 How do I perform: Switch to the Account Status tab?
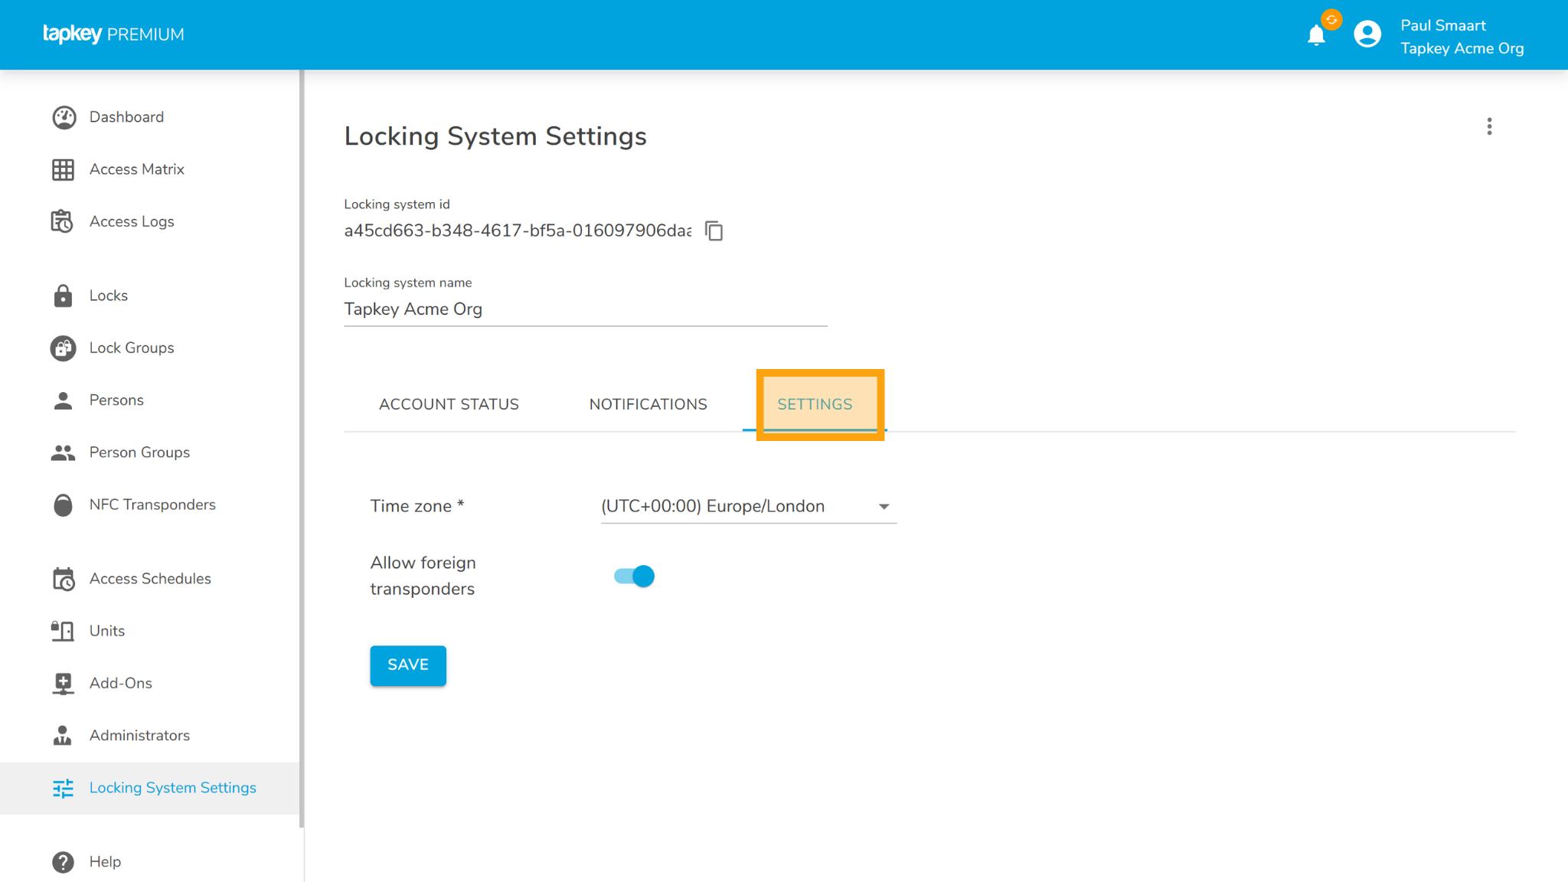point(449,404)
